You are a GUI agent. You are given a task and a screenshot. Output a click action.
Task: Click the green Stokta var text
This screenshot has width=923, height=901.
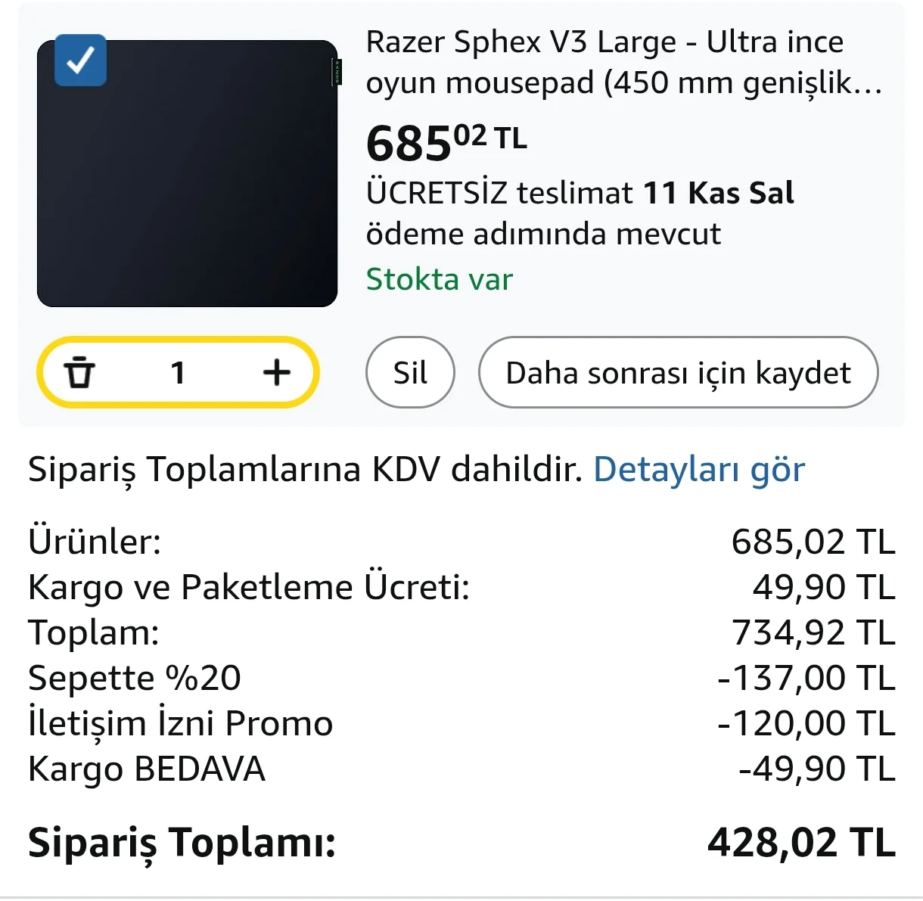(x=439, y=280)
